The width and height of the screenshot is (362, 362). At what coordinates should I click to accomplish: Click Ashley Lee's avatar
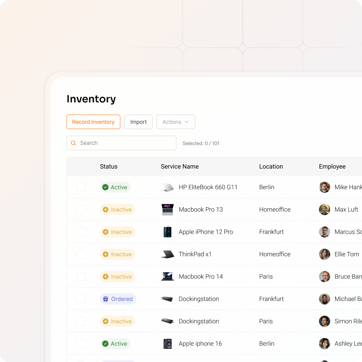pyautogui.click(x=324, y=344)
